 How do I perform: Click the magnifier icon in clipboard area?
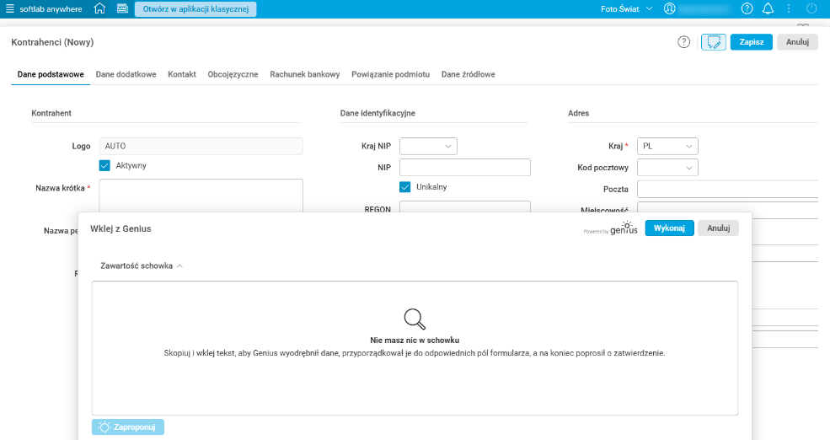pyautogui.click(x=415, y=319)
